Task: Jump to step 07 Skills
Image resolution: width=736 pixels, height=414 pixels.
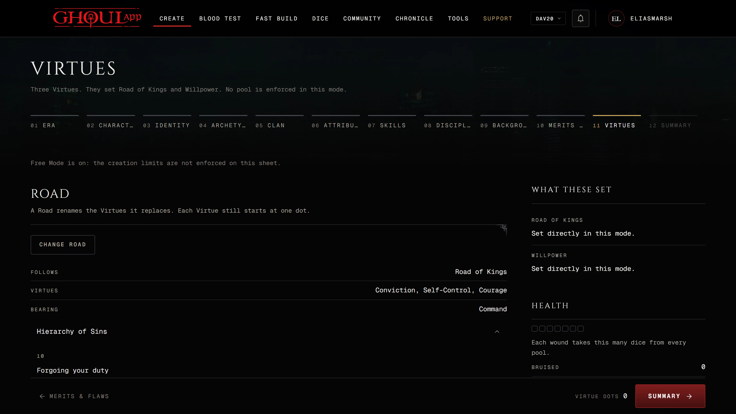Action: [392, 122]
